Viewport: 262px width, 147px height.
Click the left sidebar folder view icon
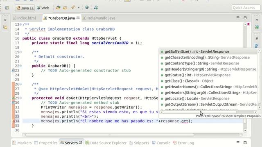(5, 27)
